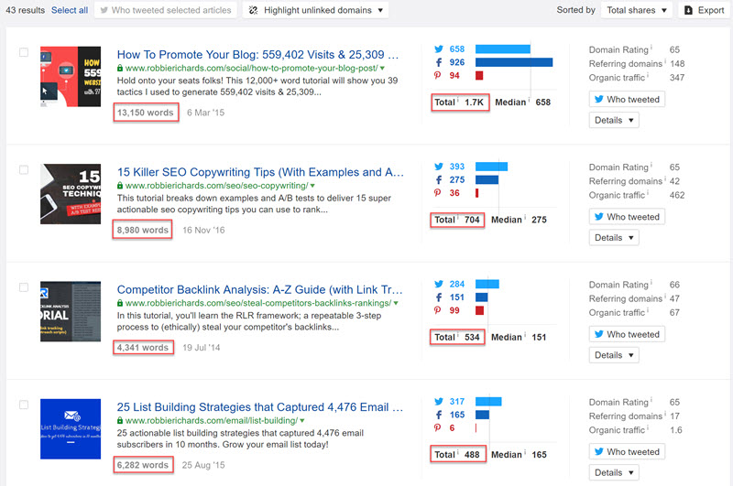Viewport: 733px width, 486px height.
Task: Expand Details for the 25 List Building article
Action: (613, 472)
